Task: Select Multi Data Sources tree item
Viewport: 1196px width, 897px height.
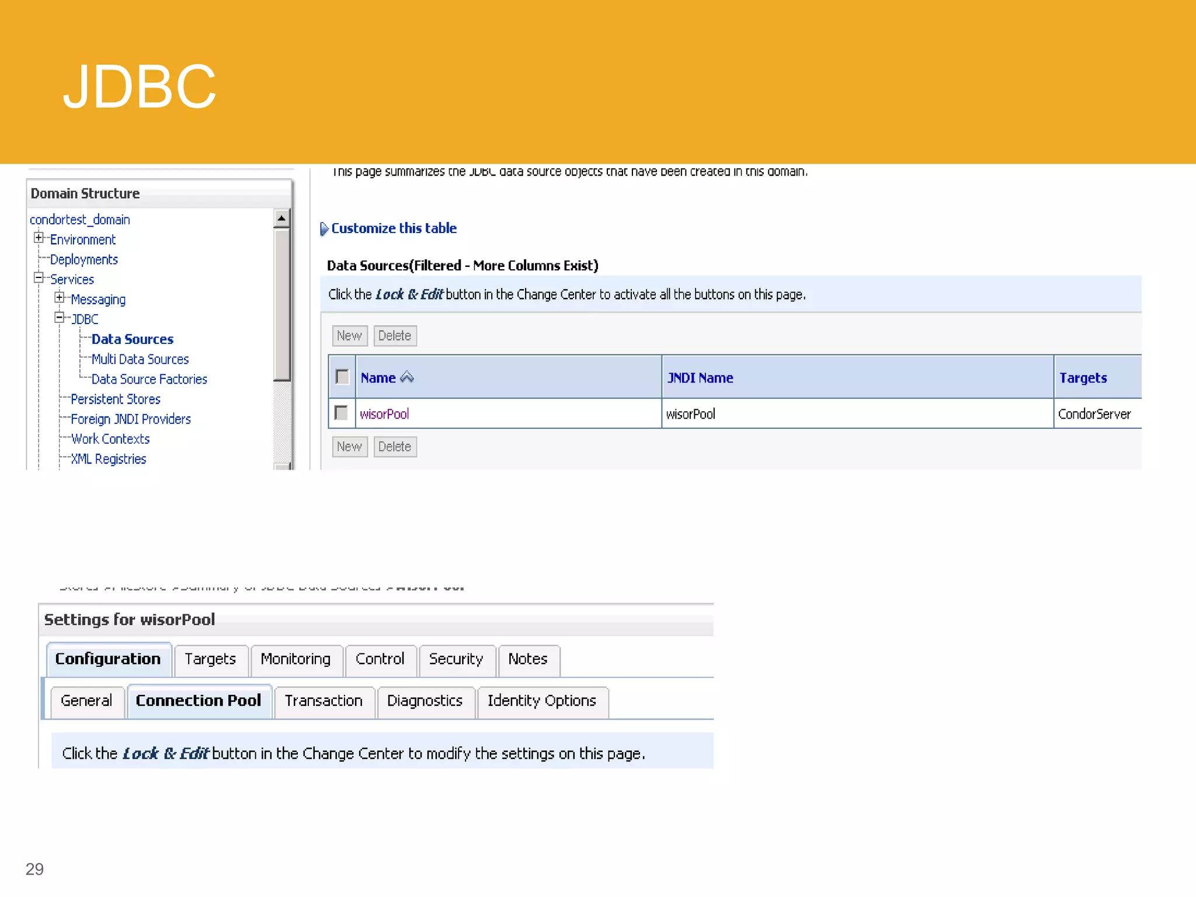Action: pyautogui.click(x=140, y=359)
